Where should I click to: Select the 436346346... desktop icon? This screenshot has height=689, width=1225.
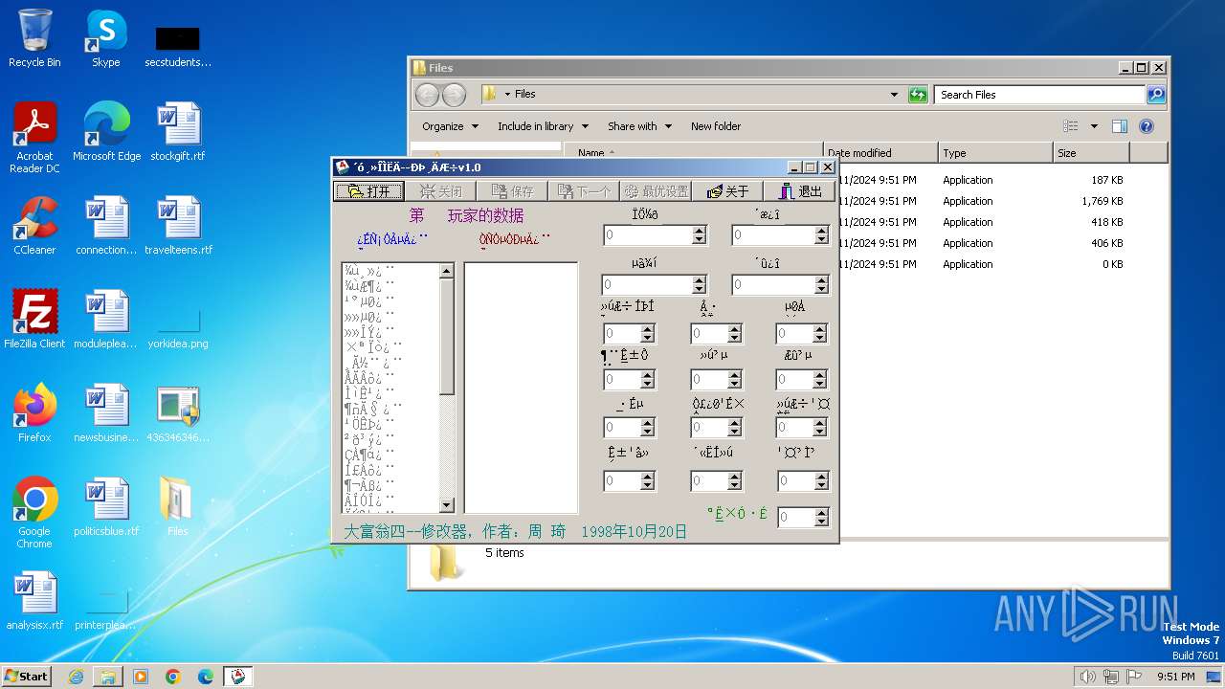point(178,413)
